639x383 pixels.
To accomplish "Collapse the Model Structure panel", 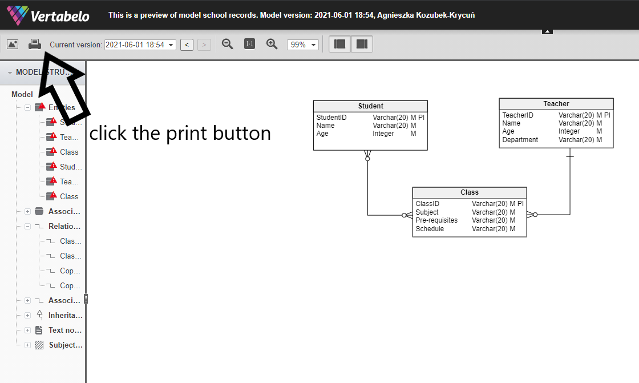I will click(x=10, y=72).
